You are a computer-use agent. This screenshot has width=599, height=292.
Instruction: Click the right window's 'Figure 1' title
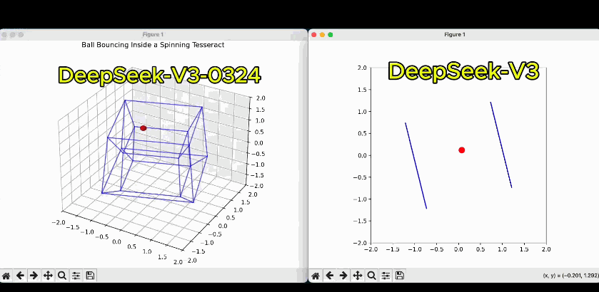coord(455,35)
